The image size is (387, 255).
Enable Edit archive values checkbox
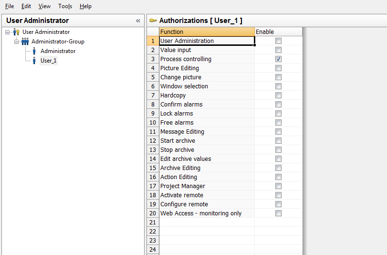pyautogui.click(x=278, y=159)
